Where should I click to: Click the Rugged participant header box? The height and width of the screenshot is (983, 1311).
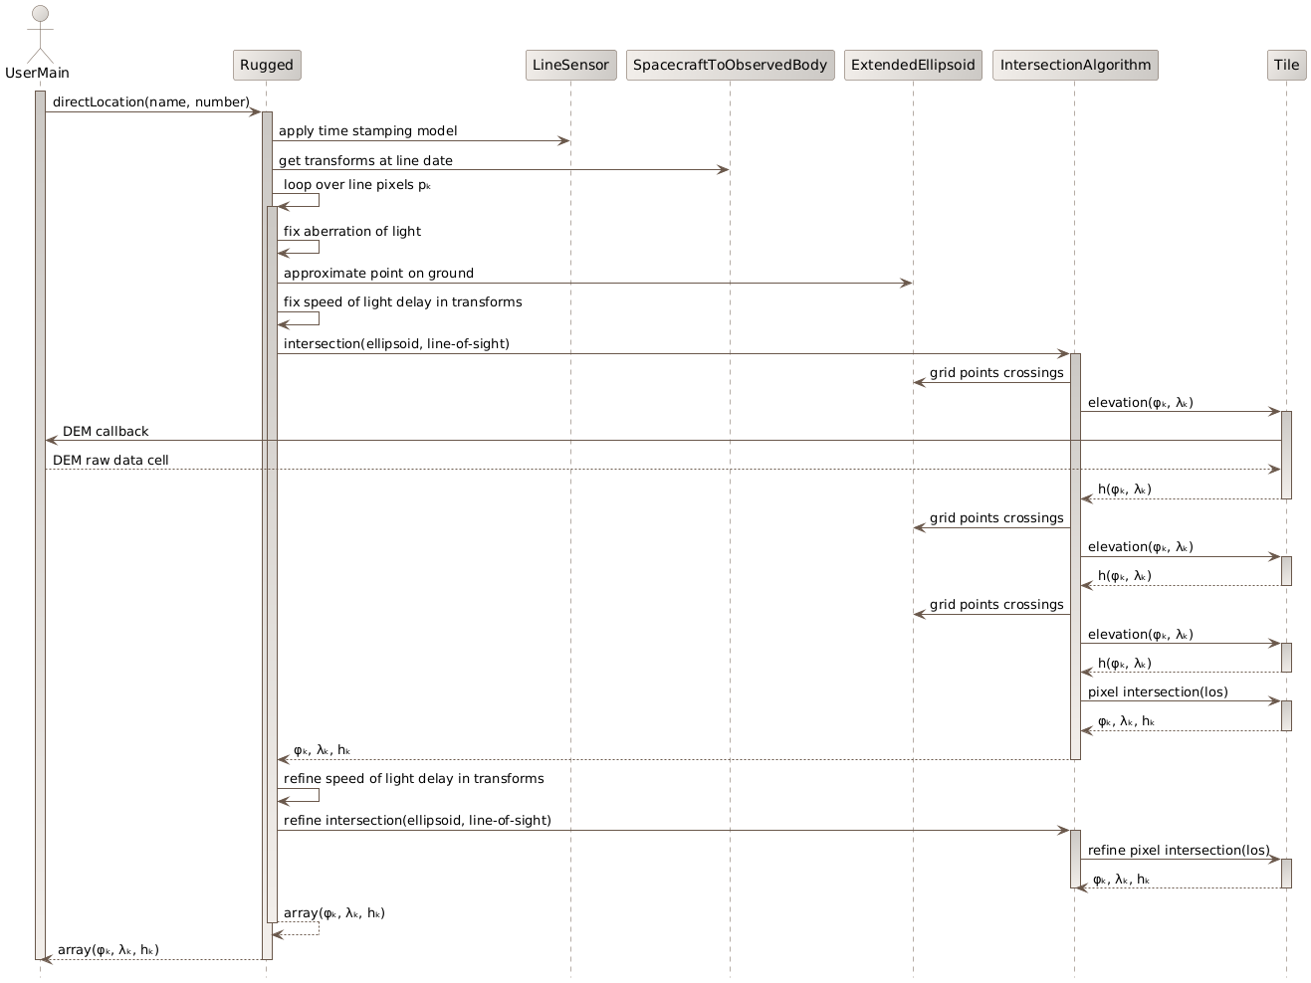click(266, 65)
